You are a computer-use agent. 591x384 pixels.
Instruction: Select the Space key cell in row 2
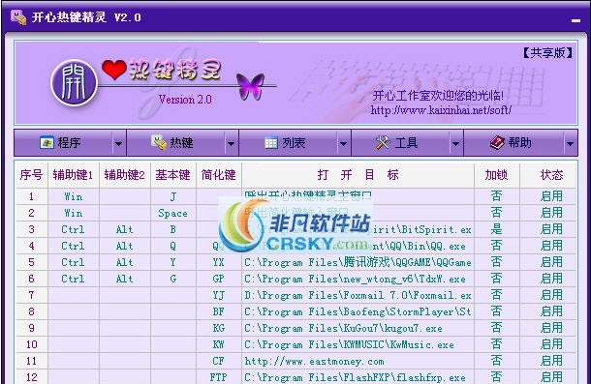point(173,213)
